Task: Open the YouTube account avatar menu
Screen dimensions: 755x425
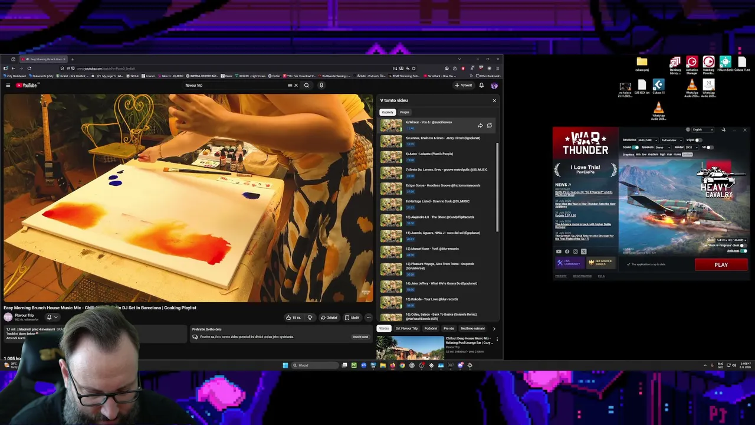Action: pyautogui.click(x=494, y=86)
